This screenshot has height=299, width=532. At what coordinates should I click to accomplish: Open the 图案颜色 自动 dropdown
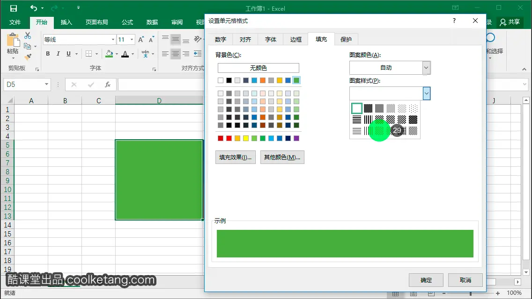[x=426, y=68]
